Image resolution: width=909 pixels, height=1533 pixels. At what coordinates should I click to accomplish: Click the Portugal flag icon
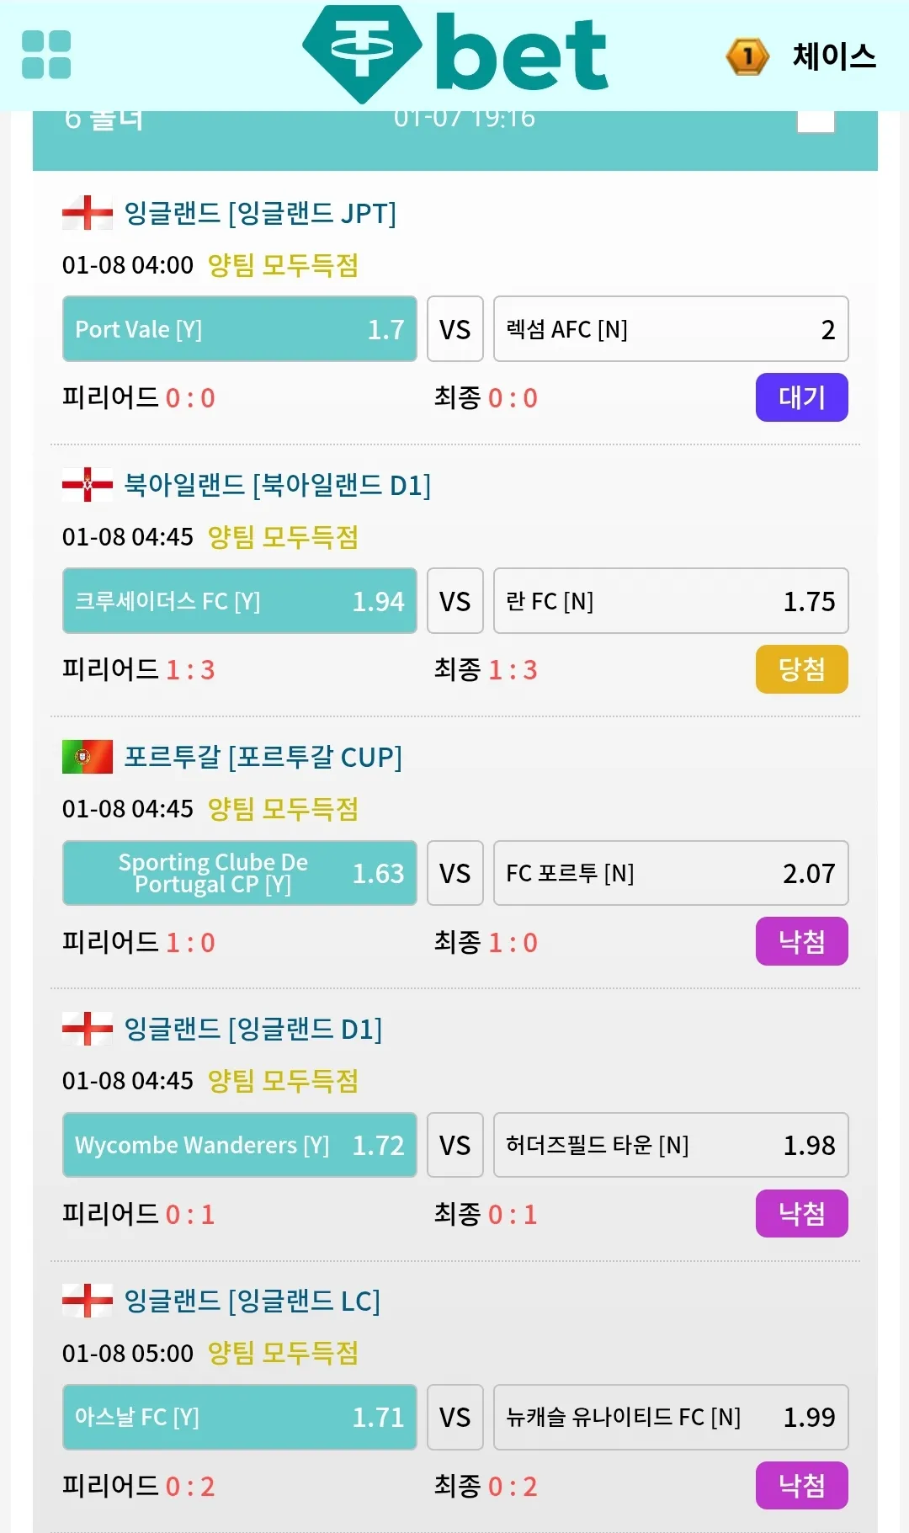click(x=88, y=757)
